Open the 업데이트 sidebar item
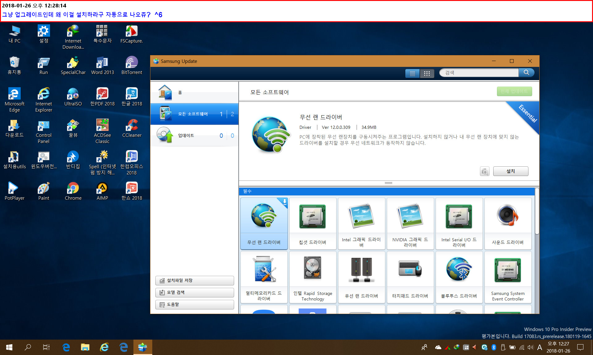Screen dimensions: 593x355 coord(194,136)
